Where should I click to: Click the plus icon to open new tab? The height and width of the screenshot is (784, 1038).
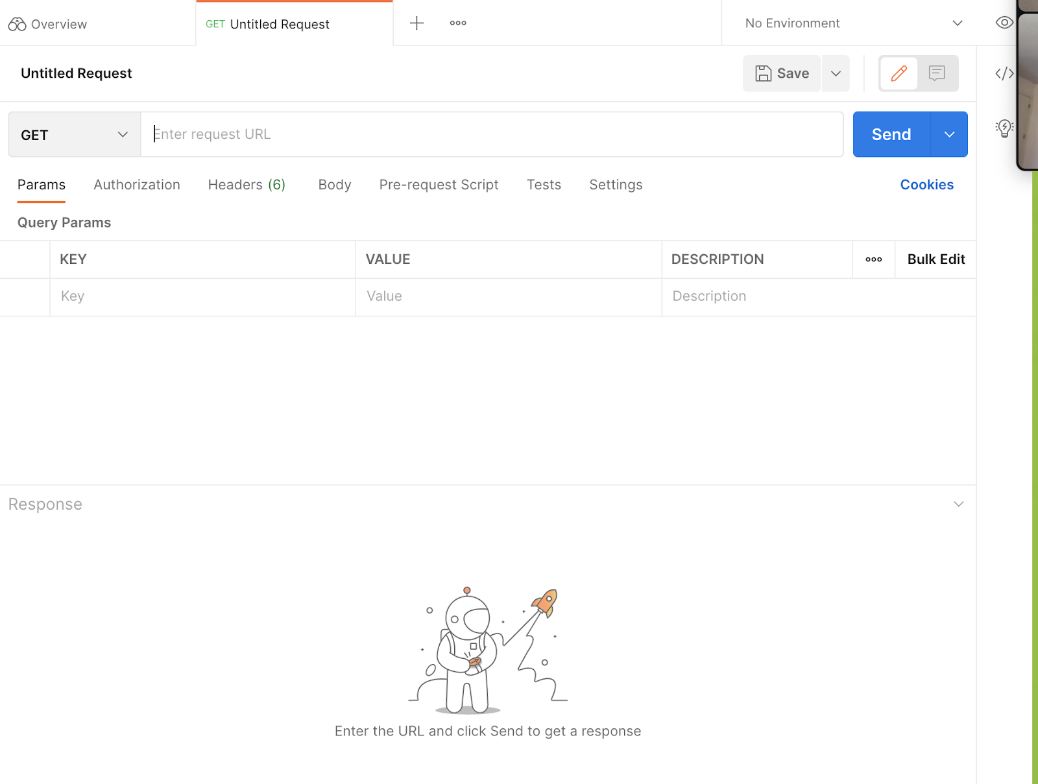pos(416,23)
